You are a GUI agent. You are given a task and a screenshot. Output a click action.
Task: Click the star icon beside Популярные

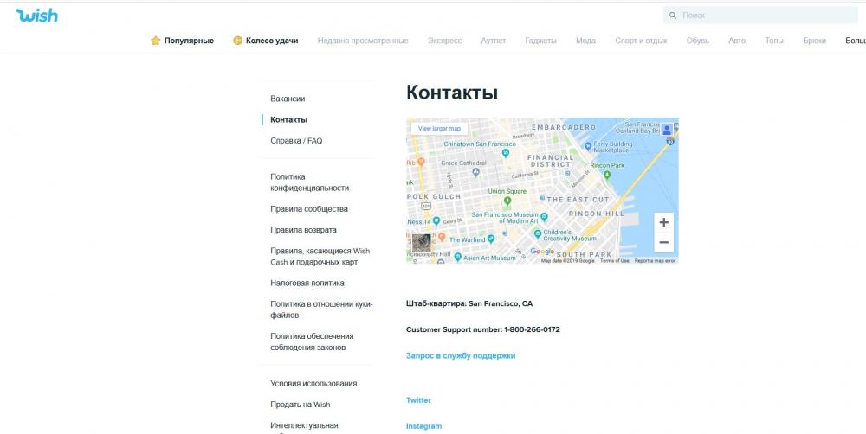point(156,41)
